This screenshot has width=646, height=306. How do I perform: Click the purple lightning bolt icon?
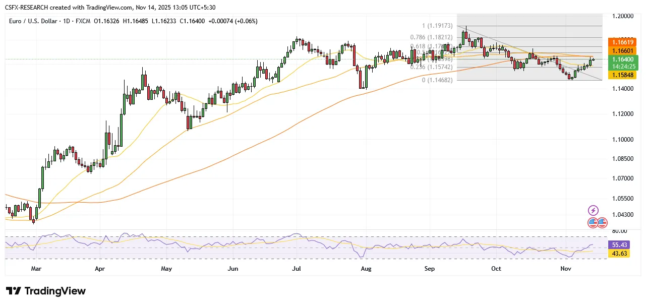tap(594, 210)
